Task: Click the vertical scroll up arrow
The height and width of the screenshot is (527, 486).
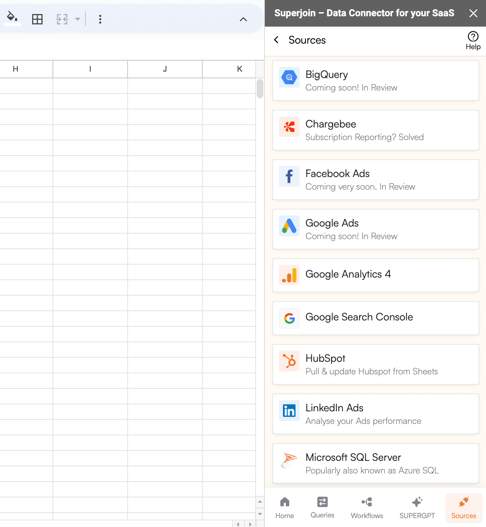Action: [x=260, y=501]
